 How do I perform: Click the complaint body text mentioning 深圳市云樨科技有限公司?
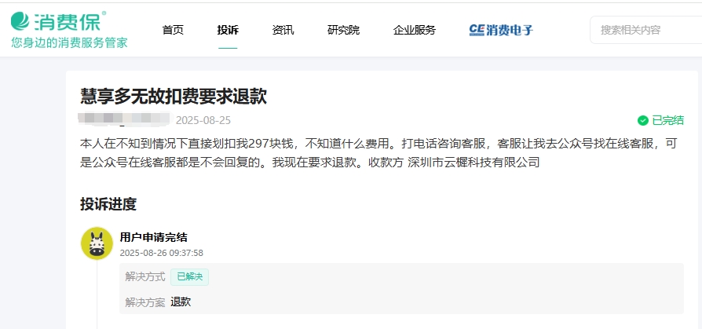pyautogui.click(x=378, y=153)
